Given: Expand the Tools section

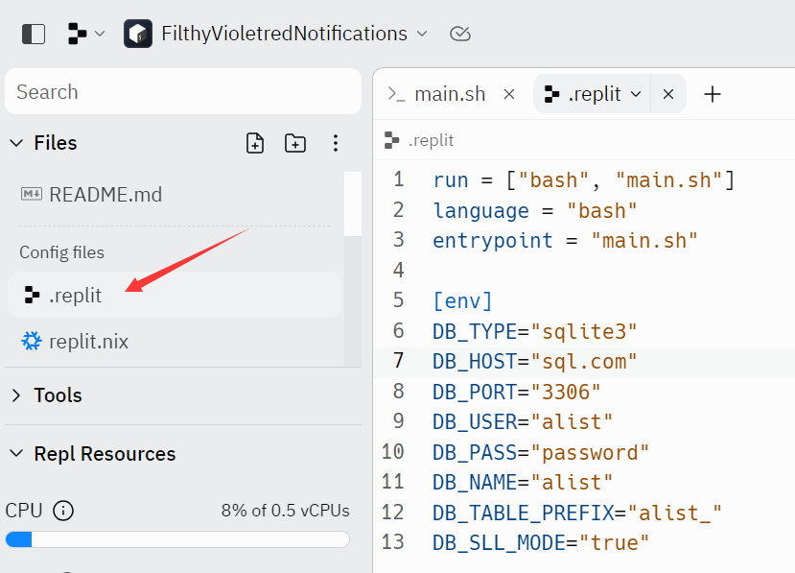Looking at the screenshot, I should [16, 395].
